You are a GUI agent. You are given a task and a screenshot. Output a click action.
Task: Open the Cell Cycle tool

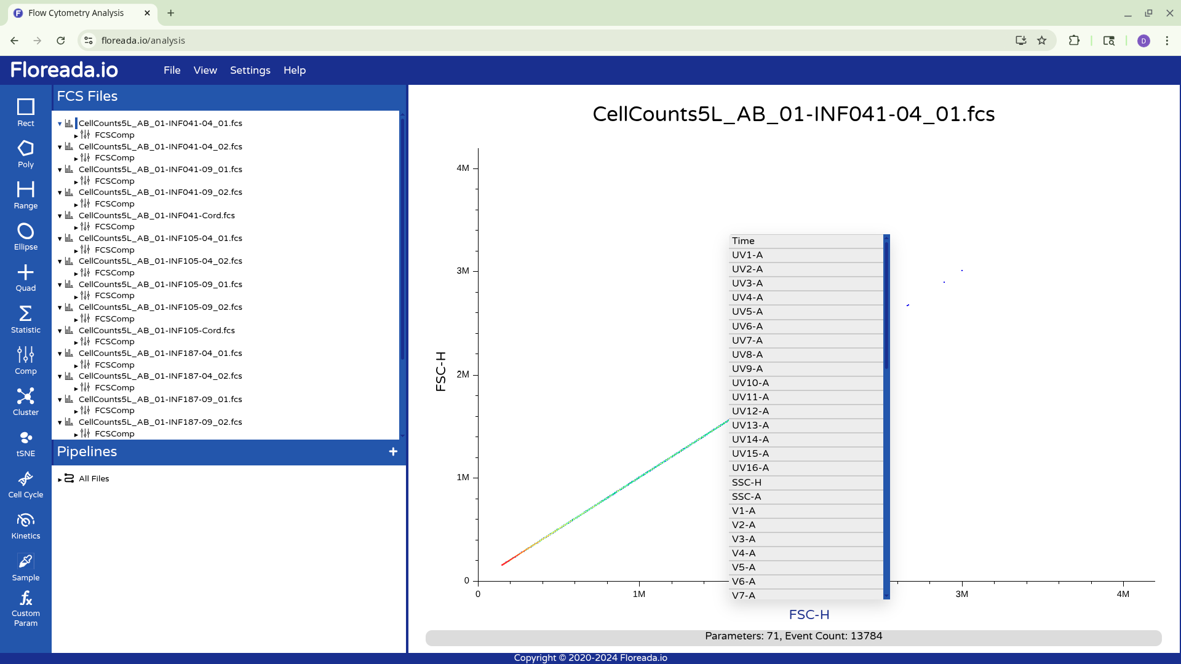pyautogui.click(x=25, y=484)
